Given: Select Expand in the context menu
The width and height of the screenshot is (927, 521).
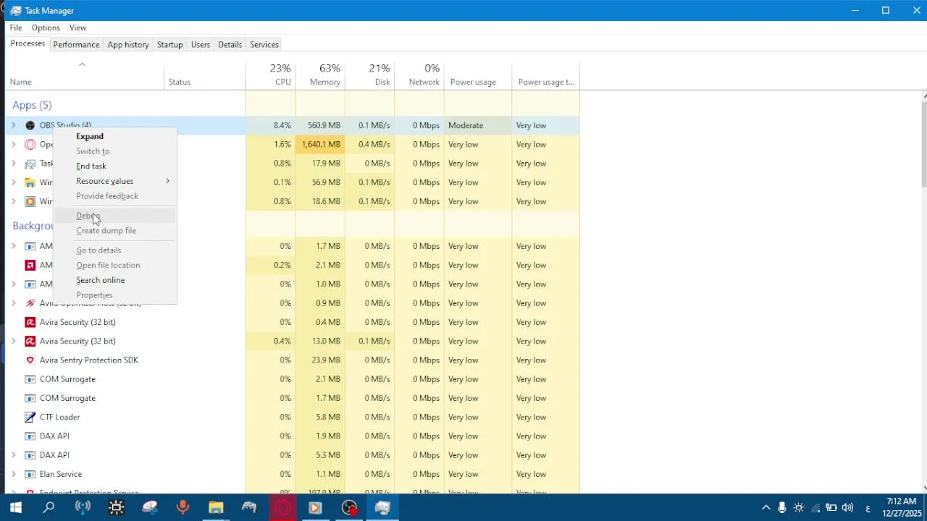Looking at the screenshot, I should (x=116, y=136).
